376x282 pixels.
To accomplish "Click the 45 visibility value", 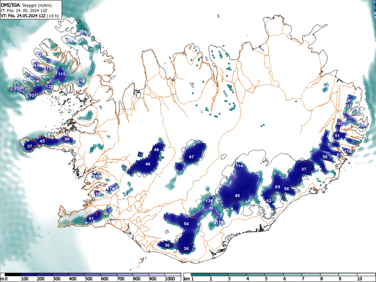I will (42, 141).
